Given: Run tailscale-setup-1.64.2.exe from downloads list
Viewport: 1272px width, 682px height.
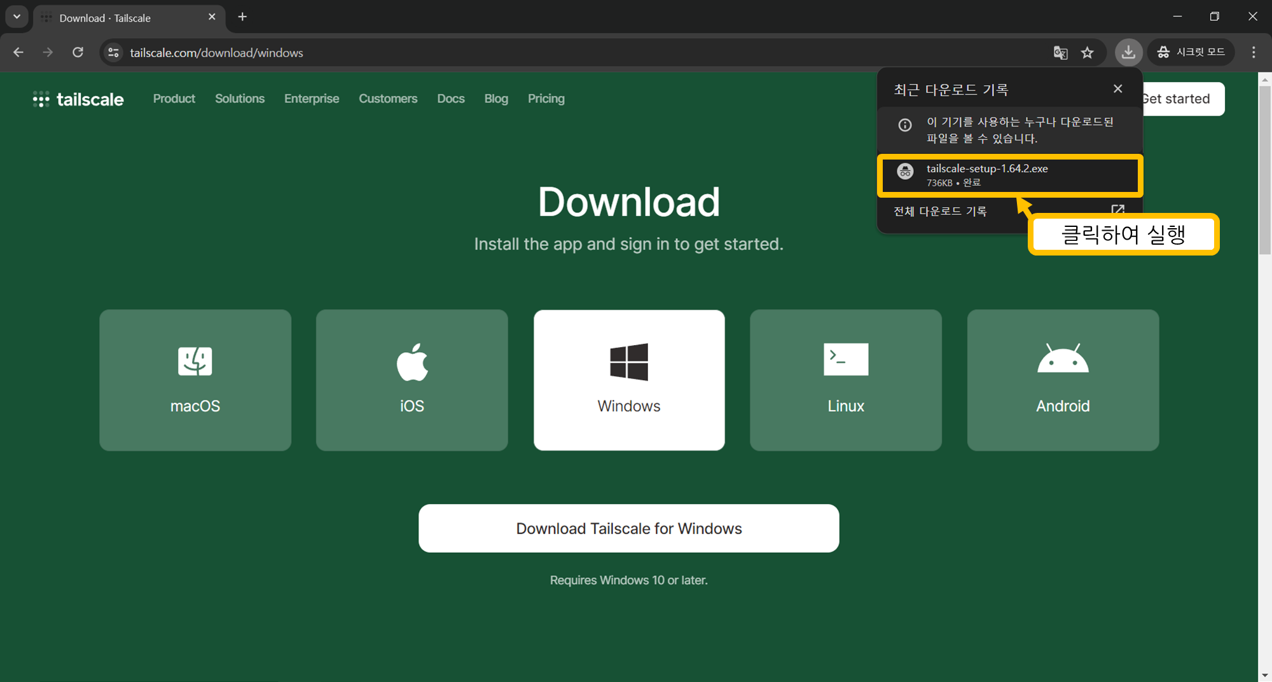Looking at the screenshot, I should tap(1010, 175).
